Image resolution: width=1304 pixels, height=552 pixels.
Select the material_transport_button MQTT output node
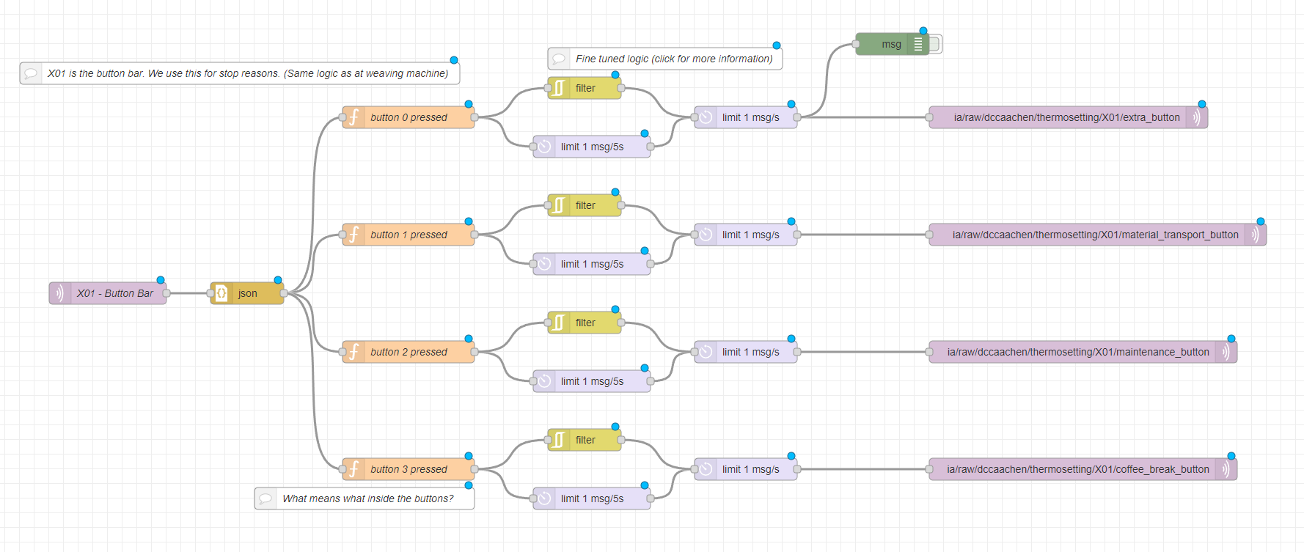pos(1094,235)
